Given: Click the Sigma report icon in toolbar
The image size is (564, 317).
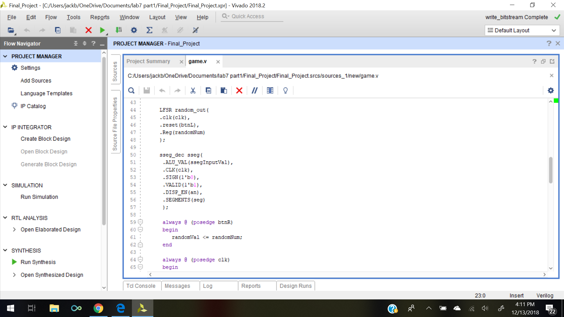Looking at the screenshot, I should (x=149, y=30).
